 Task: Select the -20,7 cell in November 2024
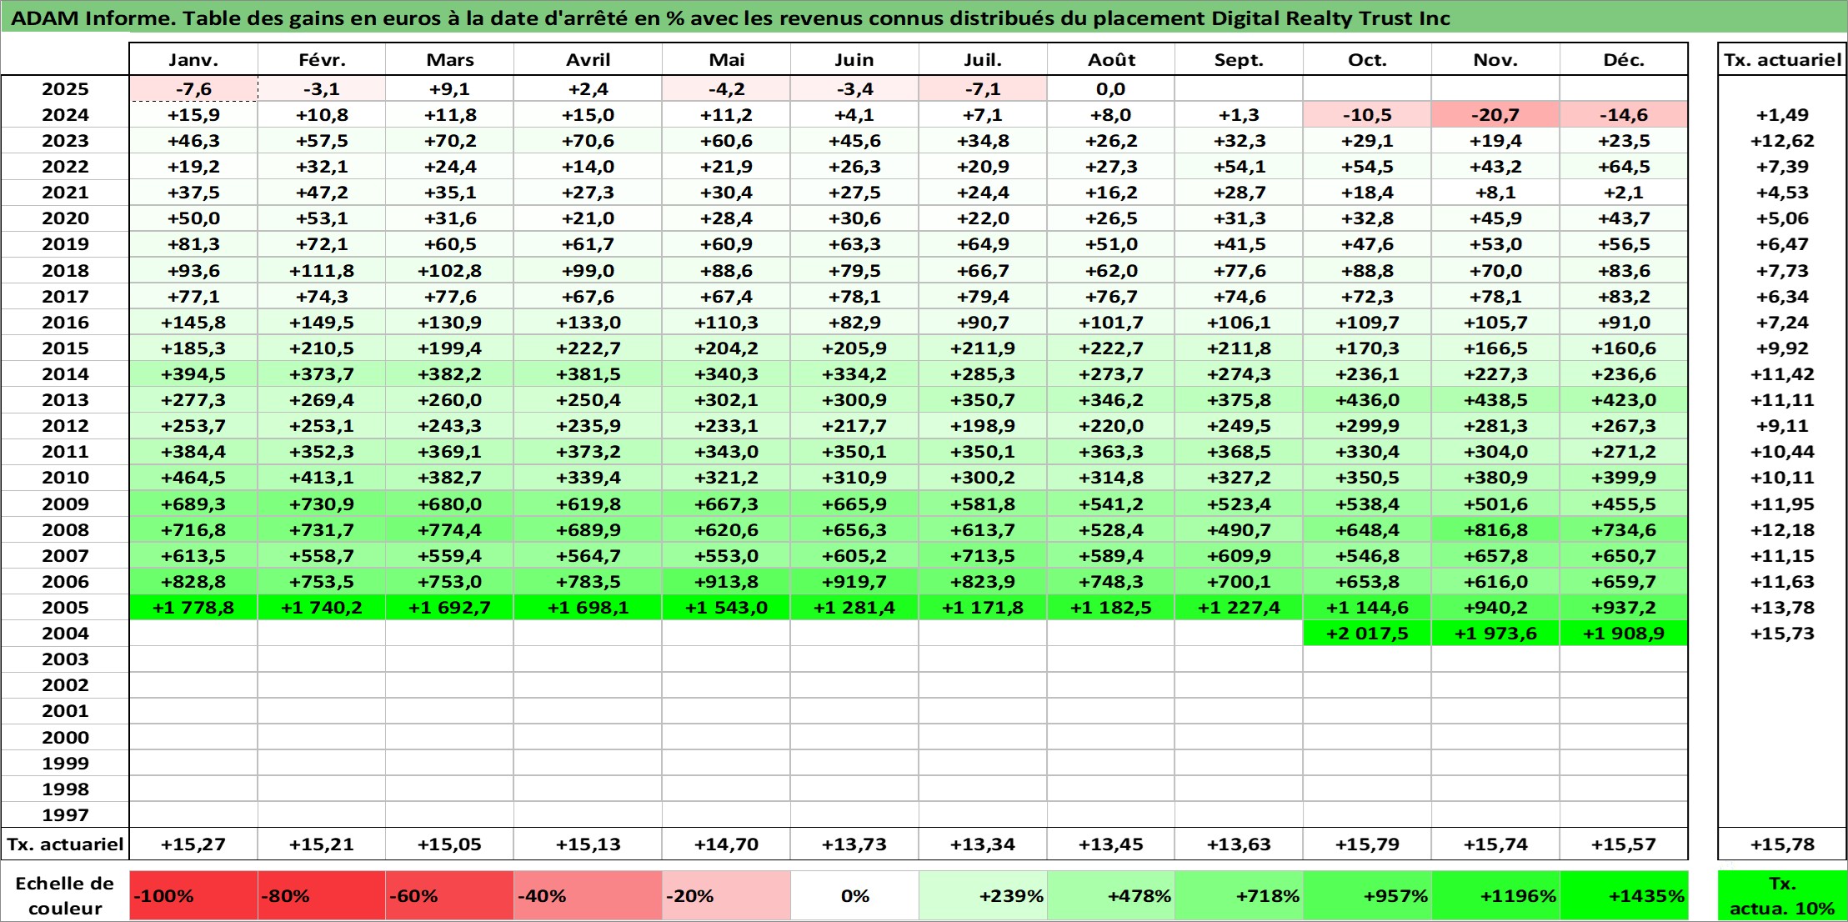point(1495,114)
